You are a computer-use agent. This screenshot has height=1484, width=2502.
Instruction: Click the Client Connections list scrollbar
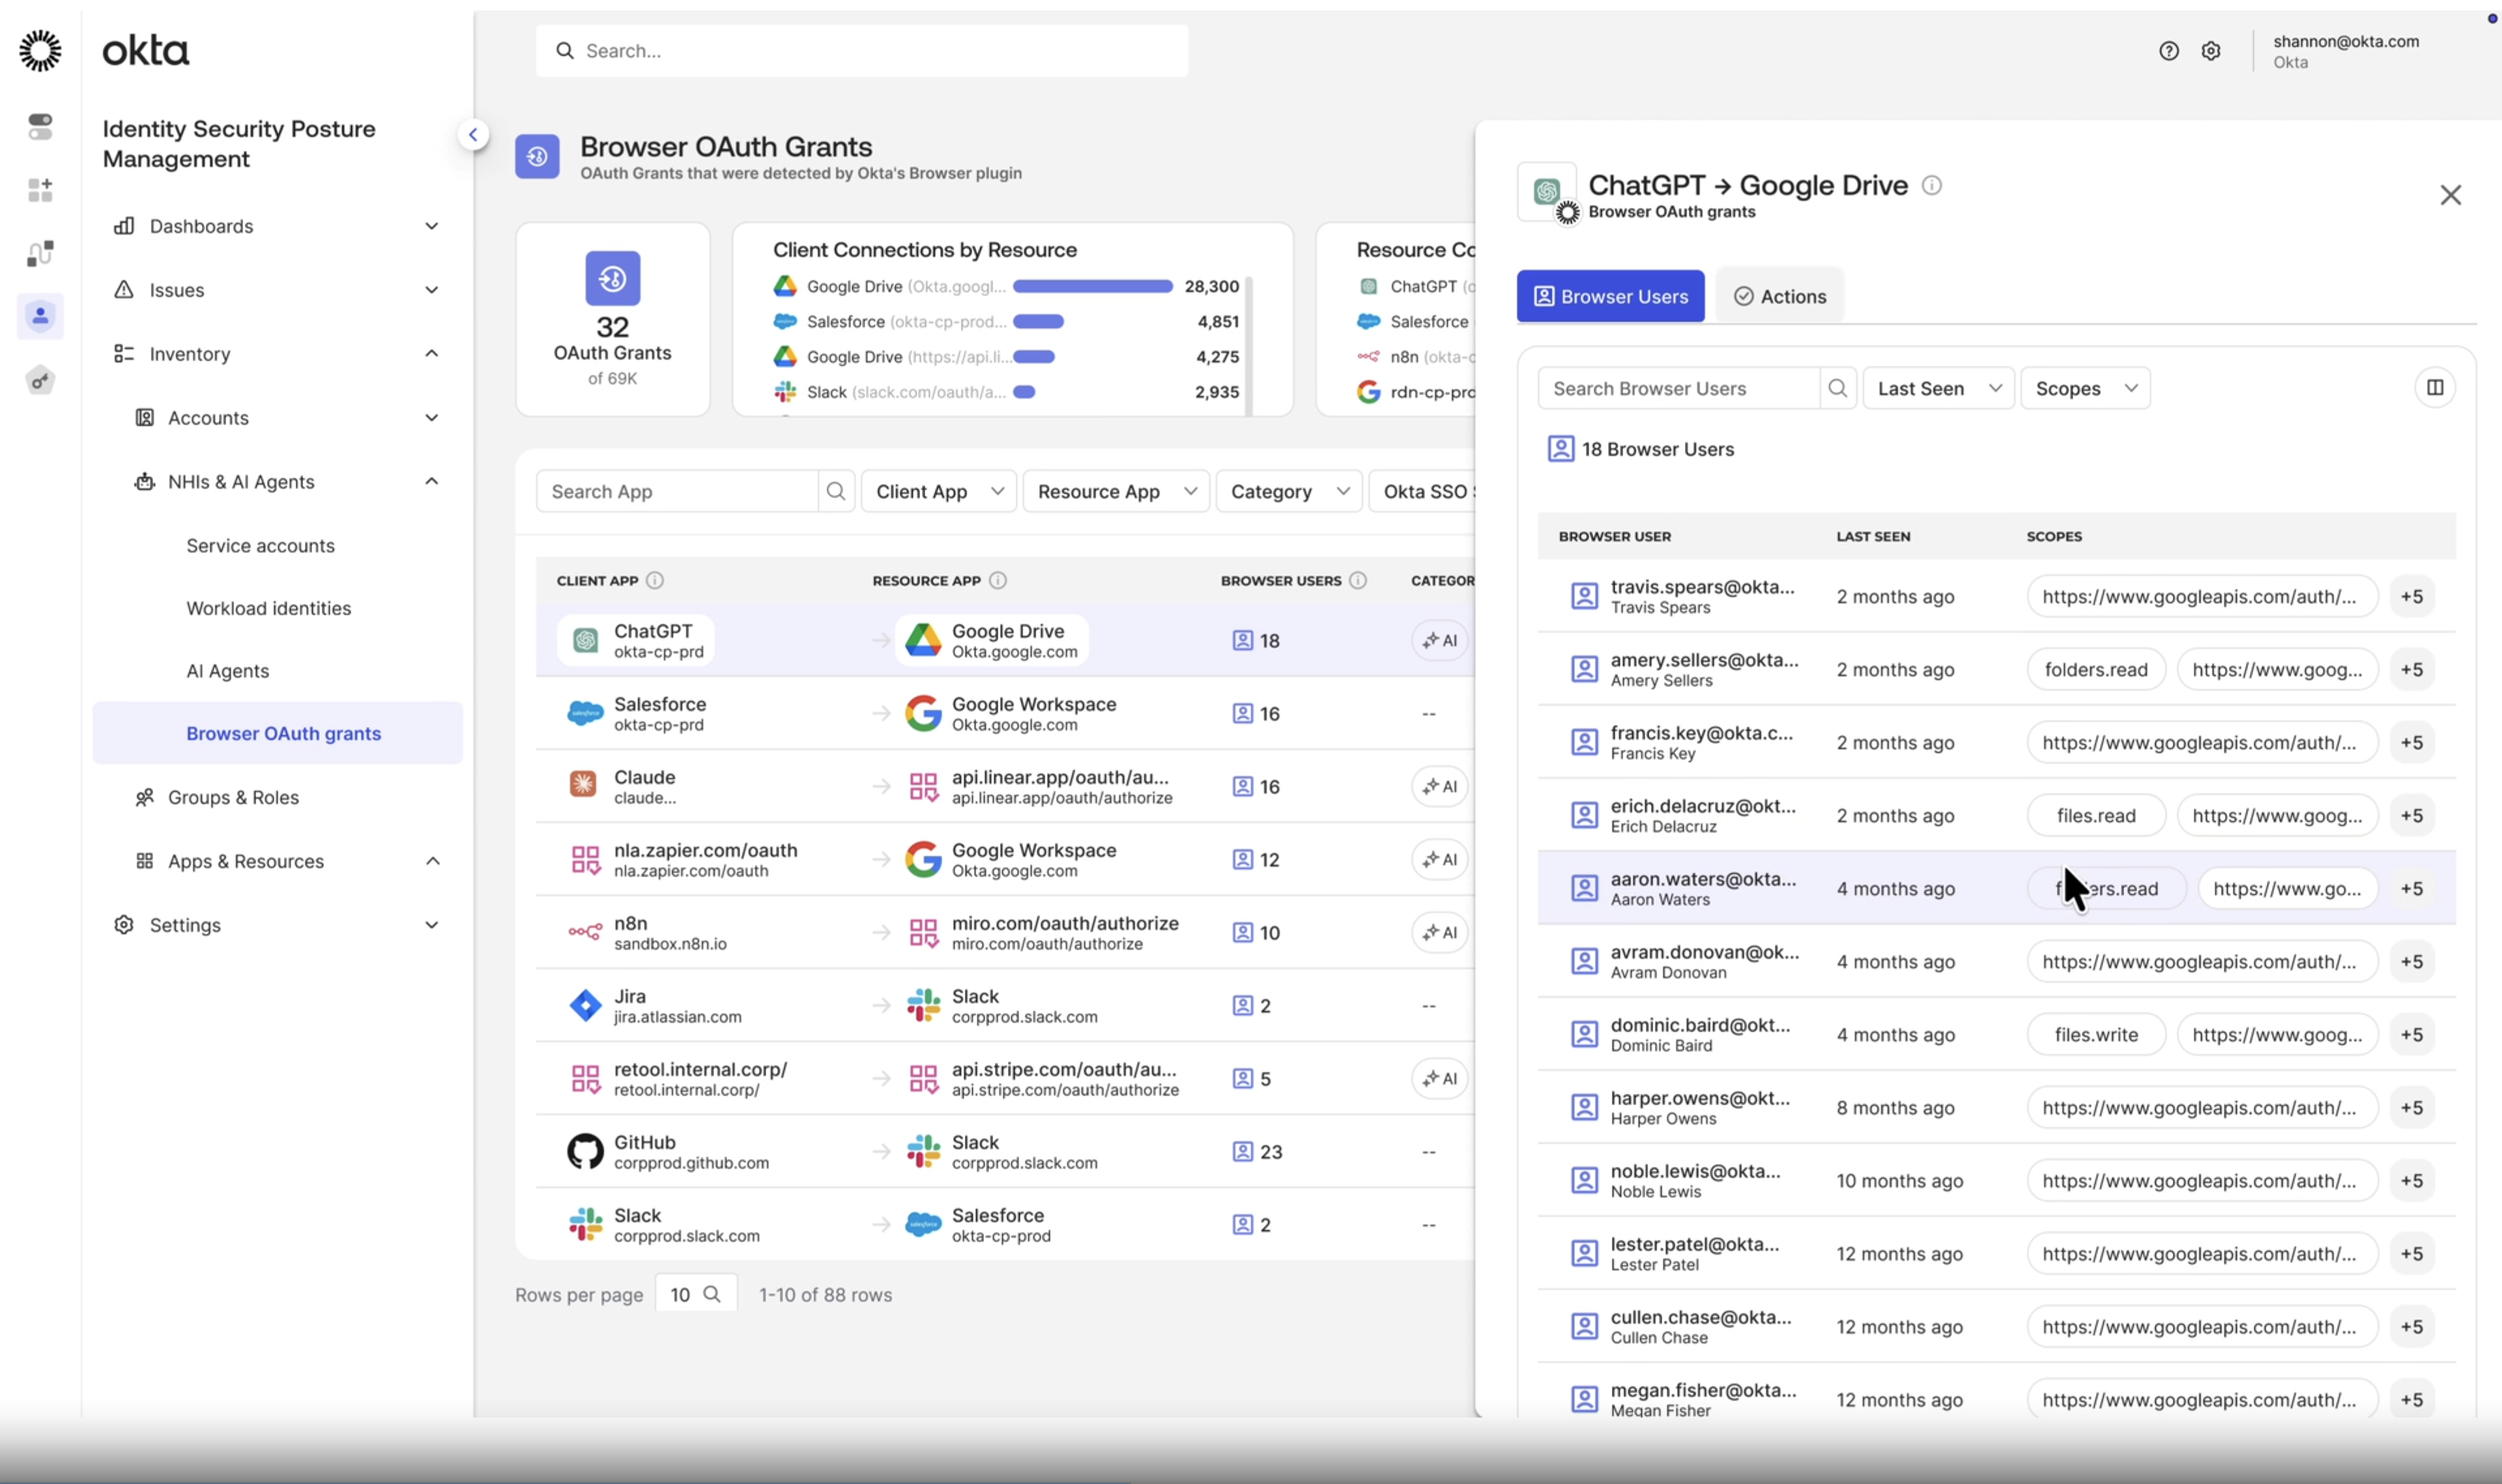[1249, 340]
